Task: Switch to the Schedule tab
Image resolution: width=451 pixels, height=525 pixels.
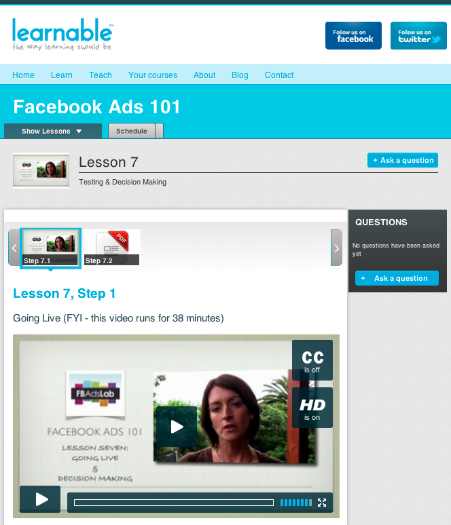Action: pos(132,131)
